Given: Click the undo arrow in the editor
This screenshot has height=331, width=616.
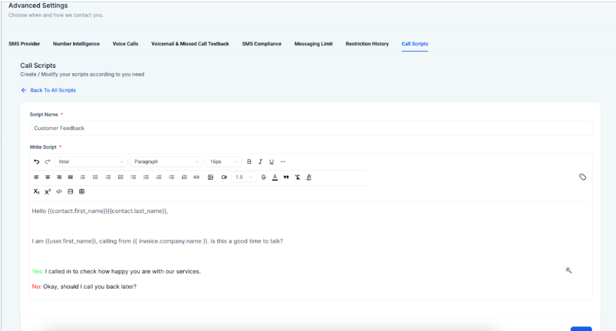Looking at the screenshot, I should click(36, 162).
